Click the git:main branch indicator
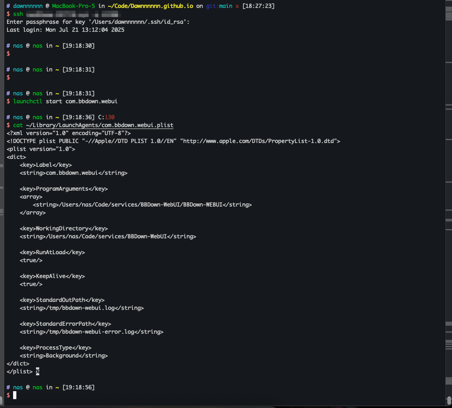 (x=219, y=6)
